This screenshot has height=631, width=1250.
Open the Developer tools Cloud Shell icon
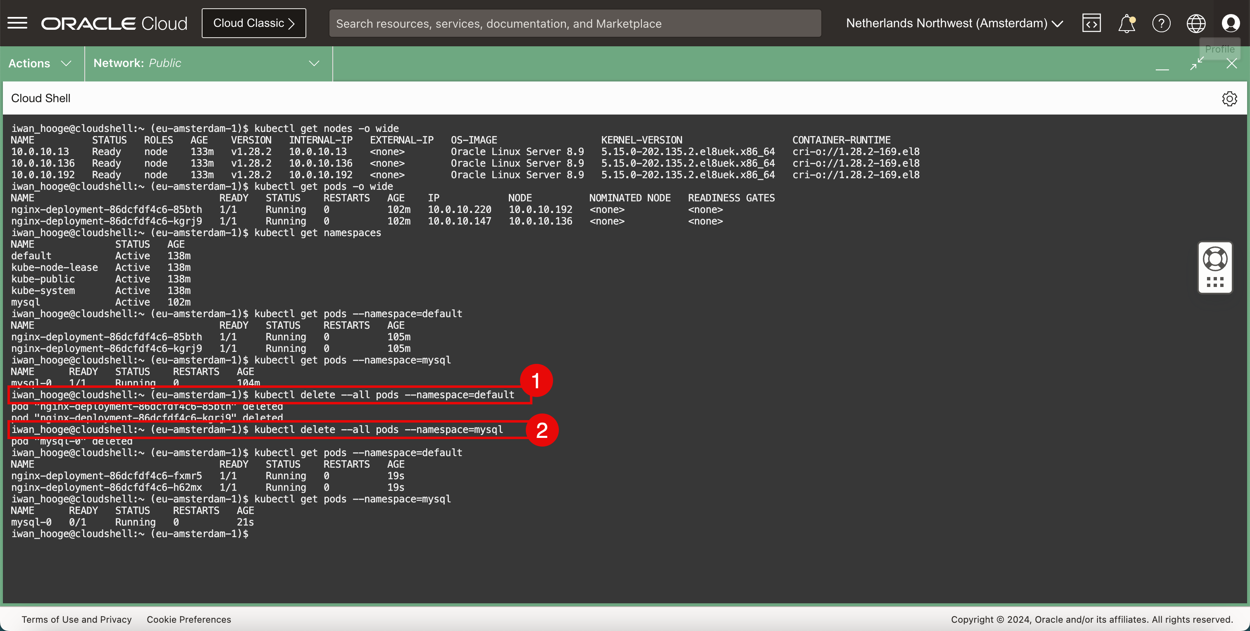(1091, 23)
